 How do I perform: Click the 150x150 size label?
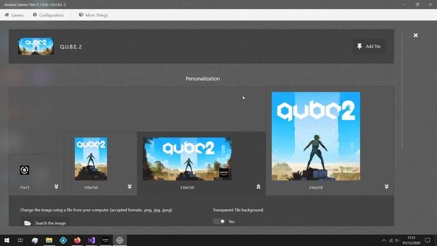(91, 188)
